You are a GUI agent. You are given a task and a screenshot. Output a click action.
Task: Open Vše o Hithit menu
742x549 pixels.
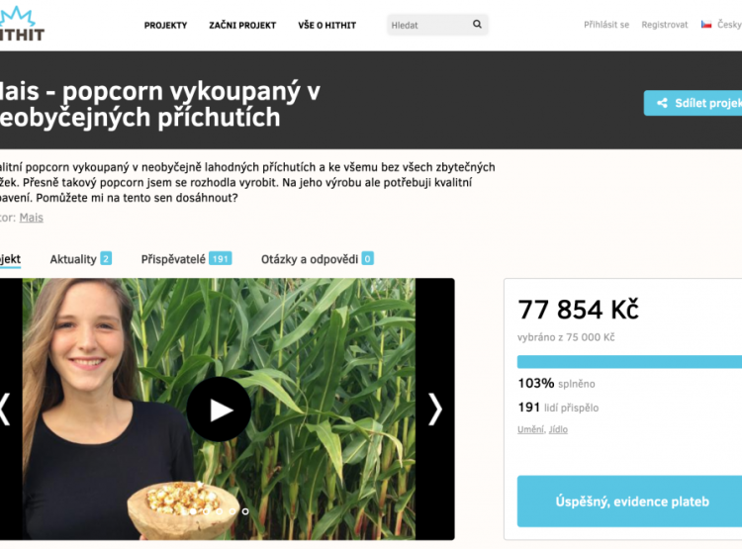(327, 26)
